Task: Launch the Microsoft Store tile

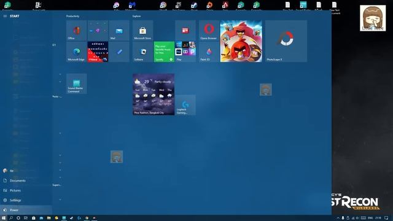Action: [143, 31]
